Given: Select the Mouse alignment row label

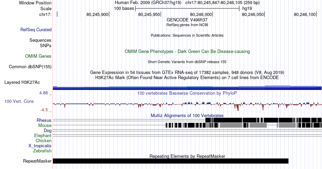Looking at the screenshot, I should pos(45,125).
